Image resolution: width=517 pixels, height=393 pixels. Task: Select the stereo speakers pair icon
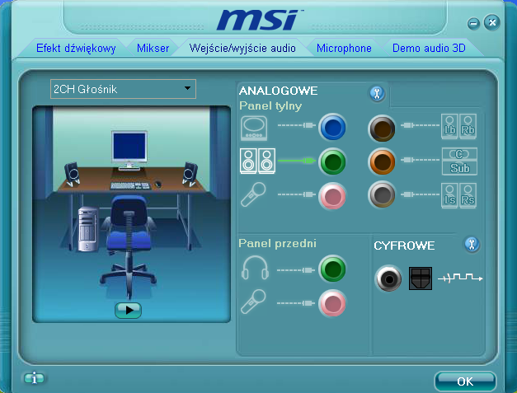(258, 161)
